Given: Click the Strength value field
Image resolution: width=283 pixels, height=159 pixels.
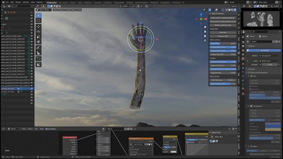Looking at the screenshot, I should (270, 64).
